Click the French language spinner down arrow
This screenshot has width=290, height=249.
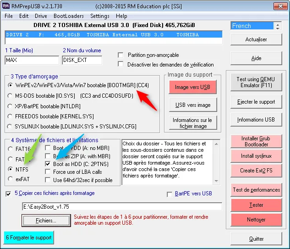(x=278, y=28)
